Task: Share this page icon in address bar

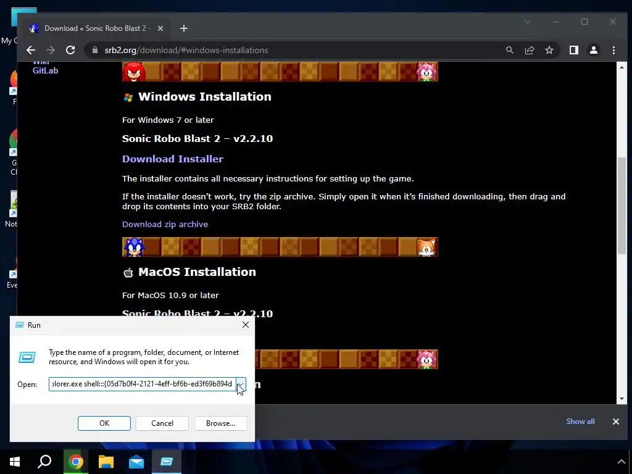Action: coord(529,50)
